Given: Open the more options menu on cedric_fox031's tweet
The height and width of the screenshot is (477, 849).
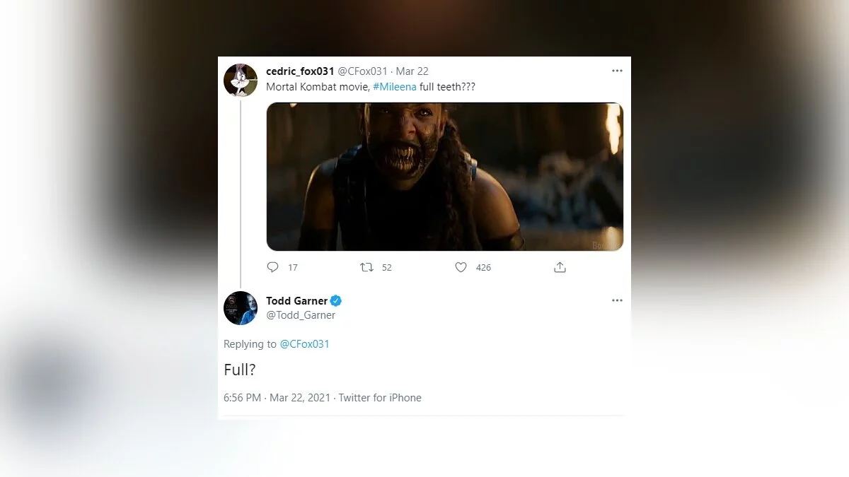Looking at the screenshot, I should click(617, 71).
